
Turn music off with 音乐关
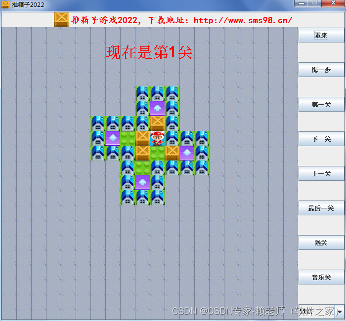point(321,277)
